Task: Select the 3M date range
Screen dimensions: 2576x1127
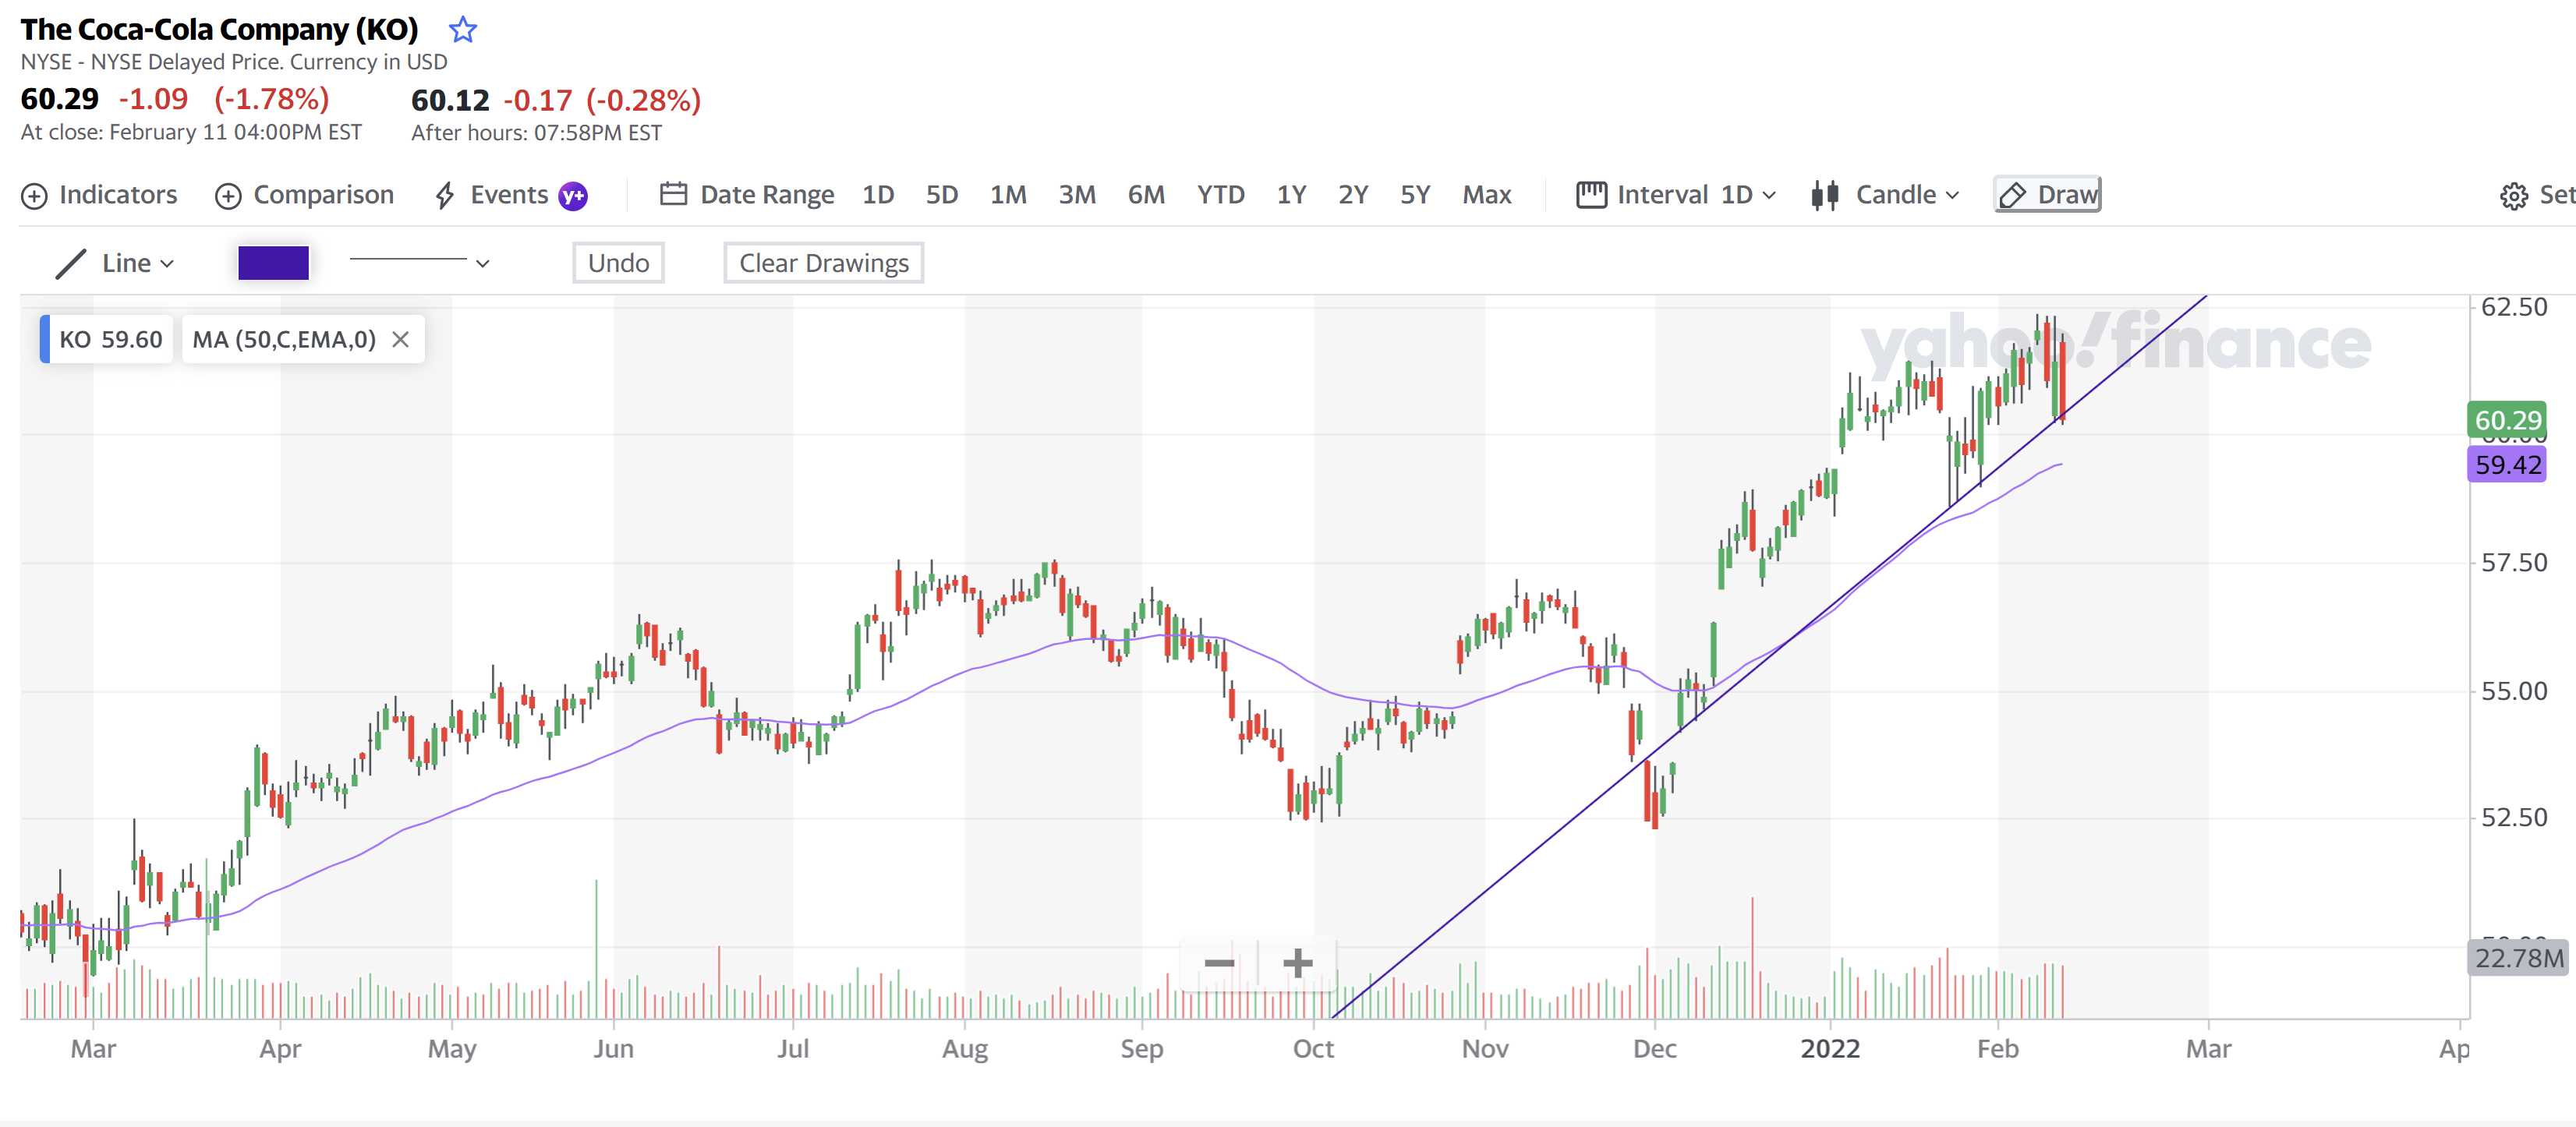Action: [x=1077, y=195]
